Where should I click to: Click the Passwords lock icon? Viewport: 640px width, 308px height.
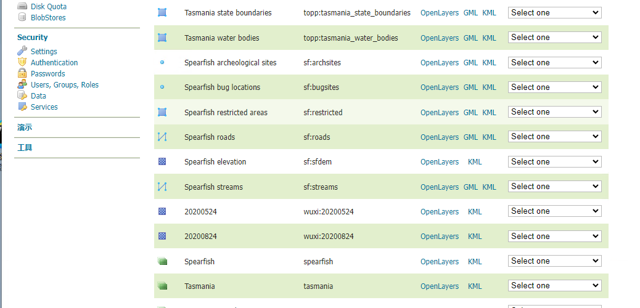[x=22, y=73]
